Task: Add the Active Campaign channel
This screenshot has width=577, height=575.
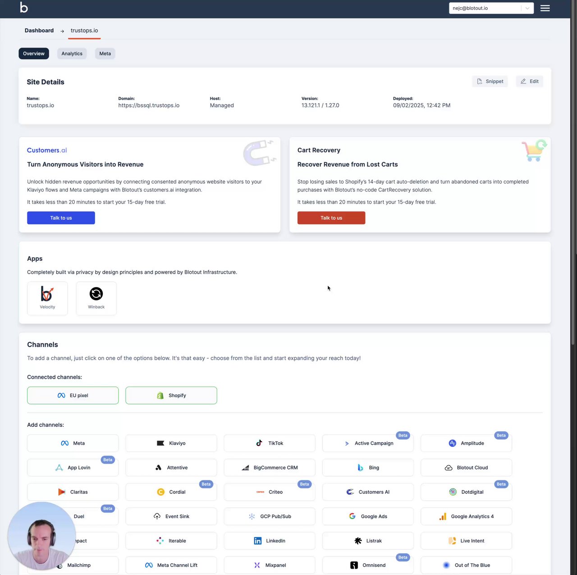Action: [x=368, y=443]
